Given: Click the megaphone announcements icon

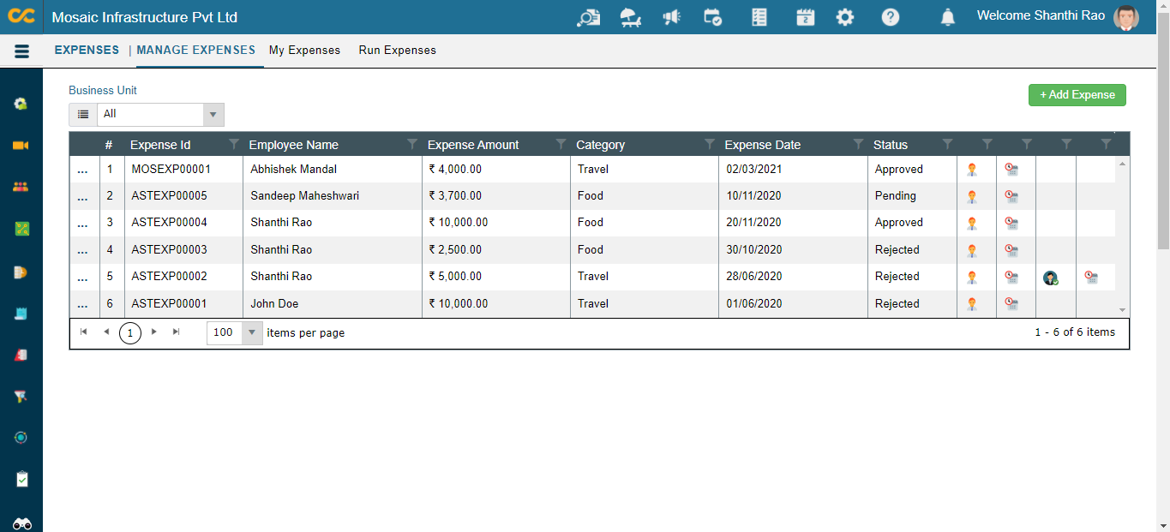Looking at the screenshot, I should (671, 17).
